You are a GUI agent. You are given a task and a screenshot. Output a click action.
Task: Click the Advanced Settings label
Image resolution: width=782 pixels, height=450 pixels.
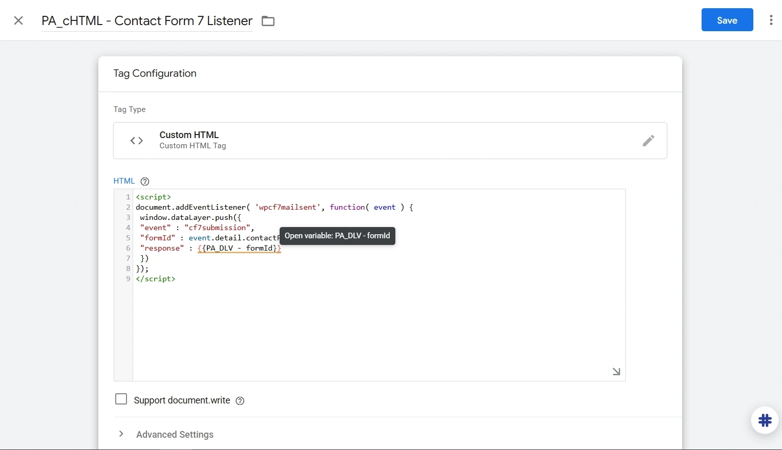(x=175, y=435)
